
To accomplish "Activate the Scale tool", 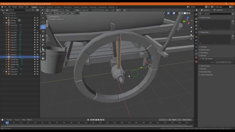I will tap(43, 36).
